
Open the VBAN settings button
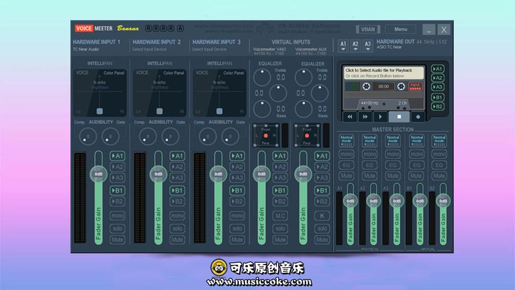[x=368, y=29]
